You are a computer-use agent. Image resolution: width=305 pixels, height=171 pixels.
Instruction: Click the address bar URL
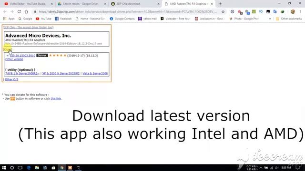point(127,11)
